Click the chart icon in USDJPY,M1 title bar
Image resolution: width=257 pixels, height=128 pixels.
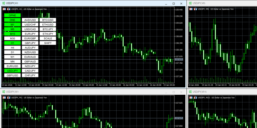click(4, 92)
